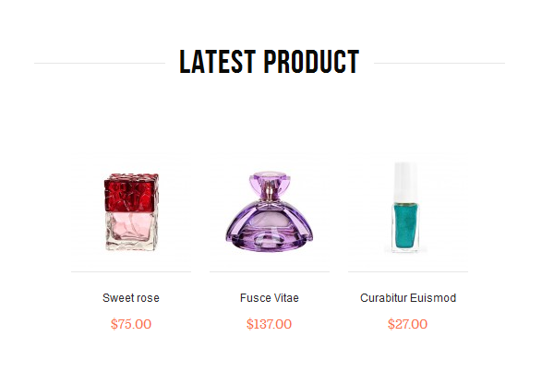Viewport: 554px width, 384px height.
Task: Click the horizontal rule right of the heading
Action: pos(440,64)
